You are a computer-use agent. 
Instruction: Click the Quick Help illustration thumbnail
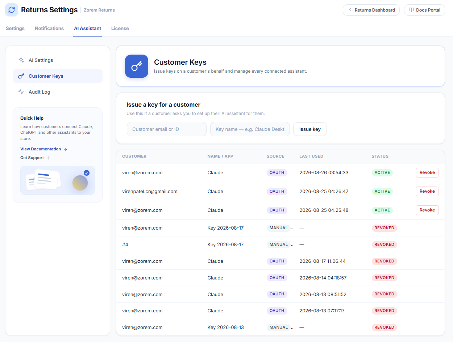tap(58, 180)
